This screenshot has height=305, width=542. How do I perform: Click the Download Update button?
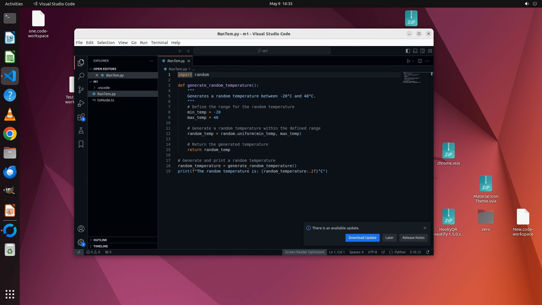pyautogui.click(x=362, y=238)
